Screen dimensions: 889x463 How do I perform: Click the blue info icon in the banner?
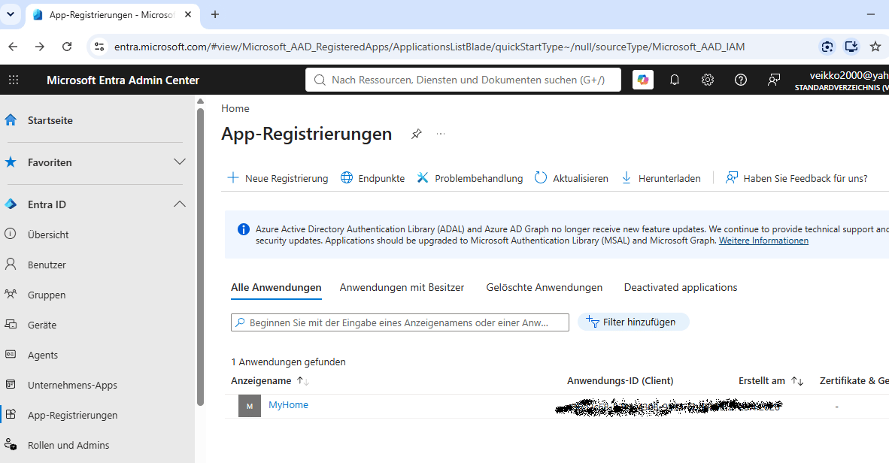point(243,229)
